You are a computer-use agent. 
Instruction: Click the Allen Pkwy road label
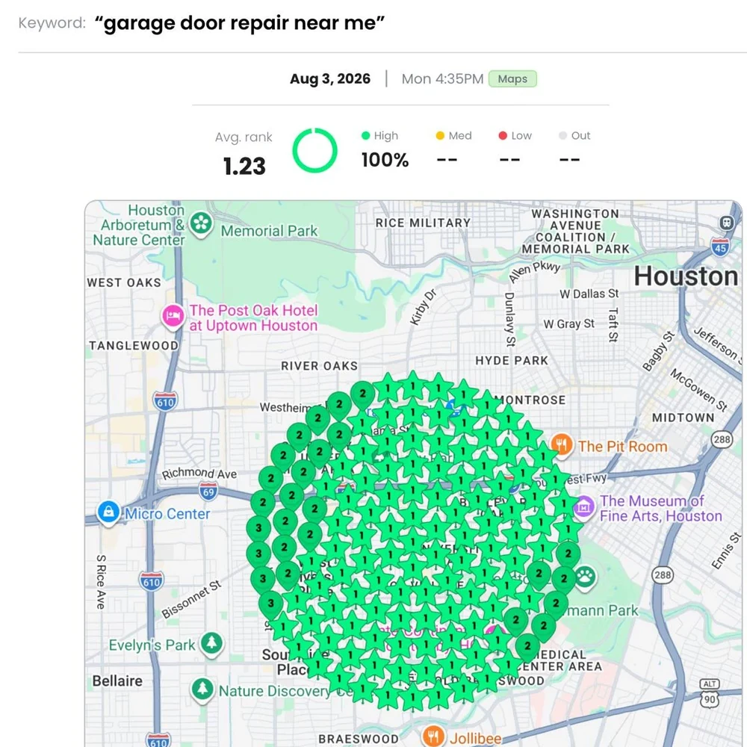point(534,271)
